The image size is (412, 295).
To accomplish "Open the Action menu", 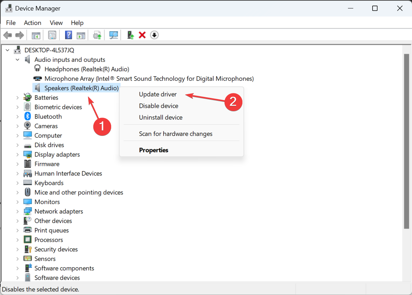I will coord(33,23).
